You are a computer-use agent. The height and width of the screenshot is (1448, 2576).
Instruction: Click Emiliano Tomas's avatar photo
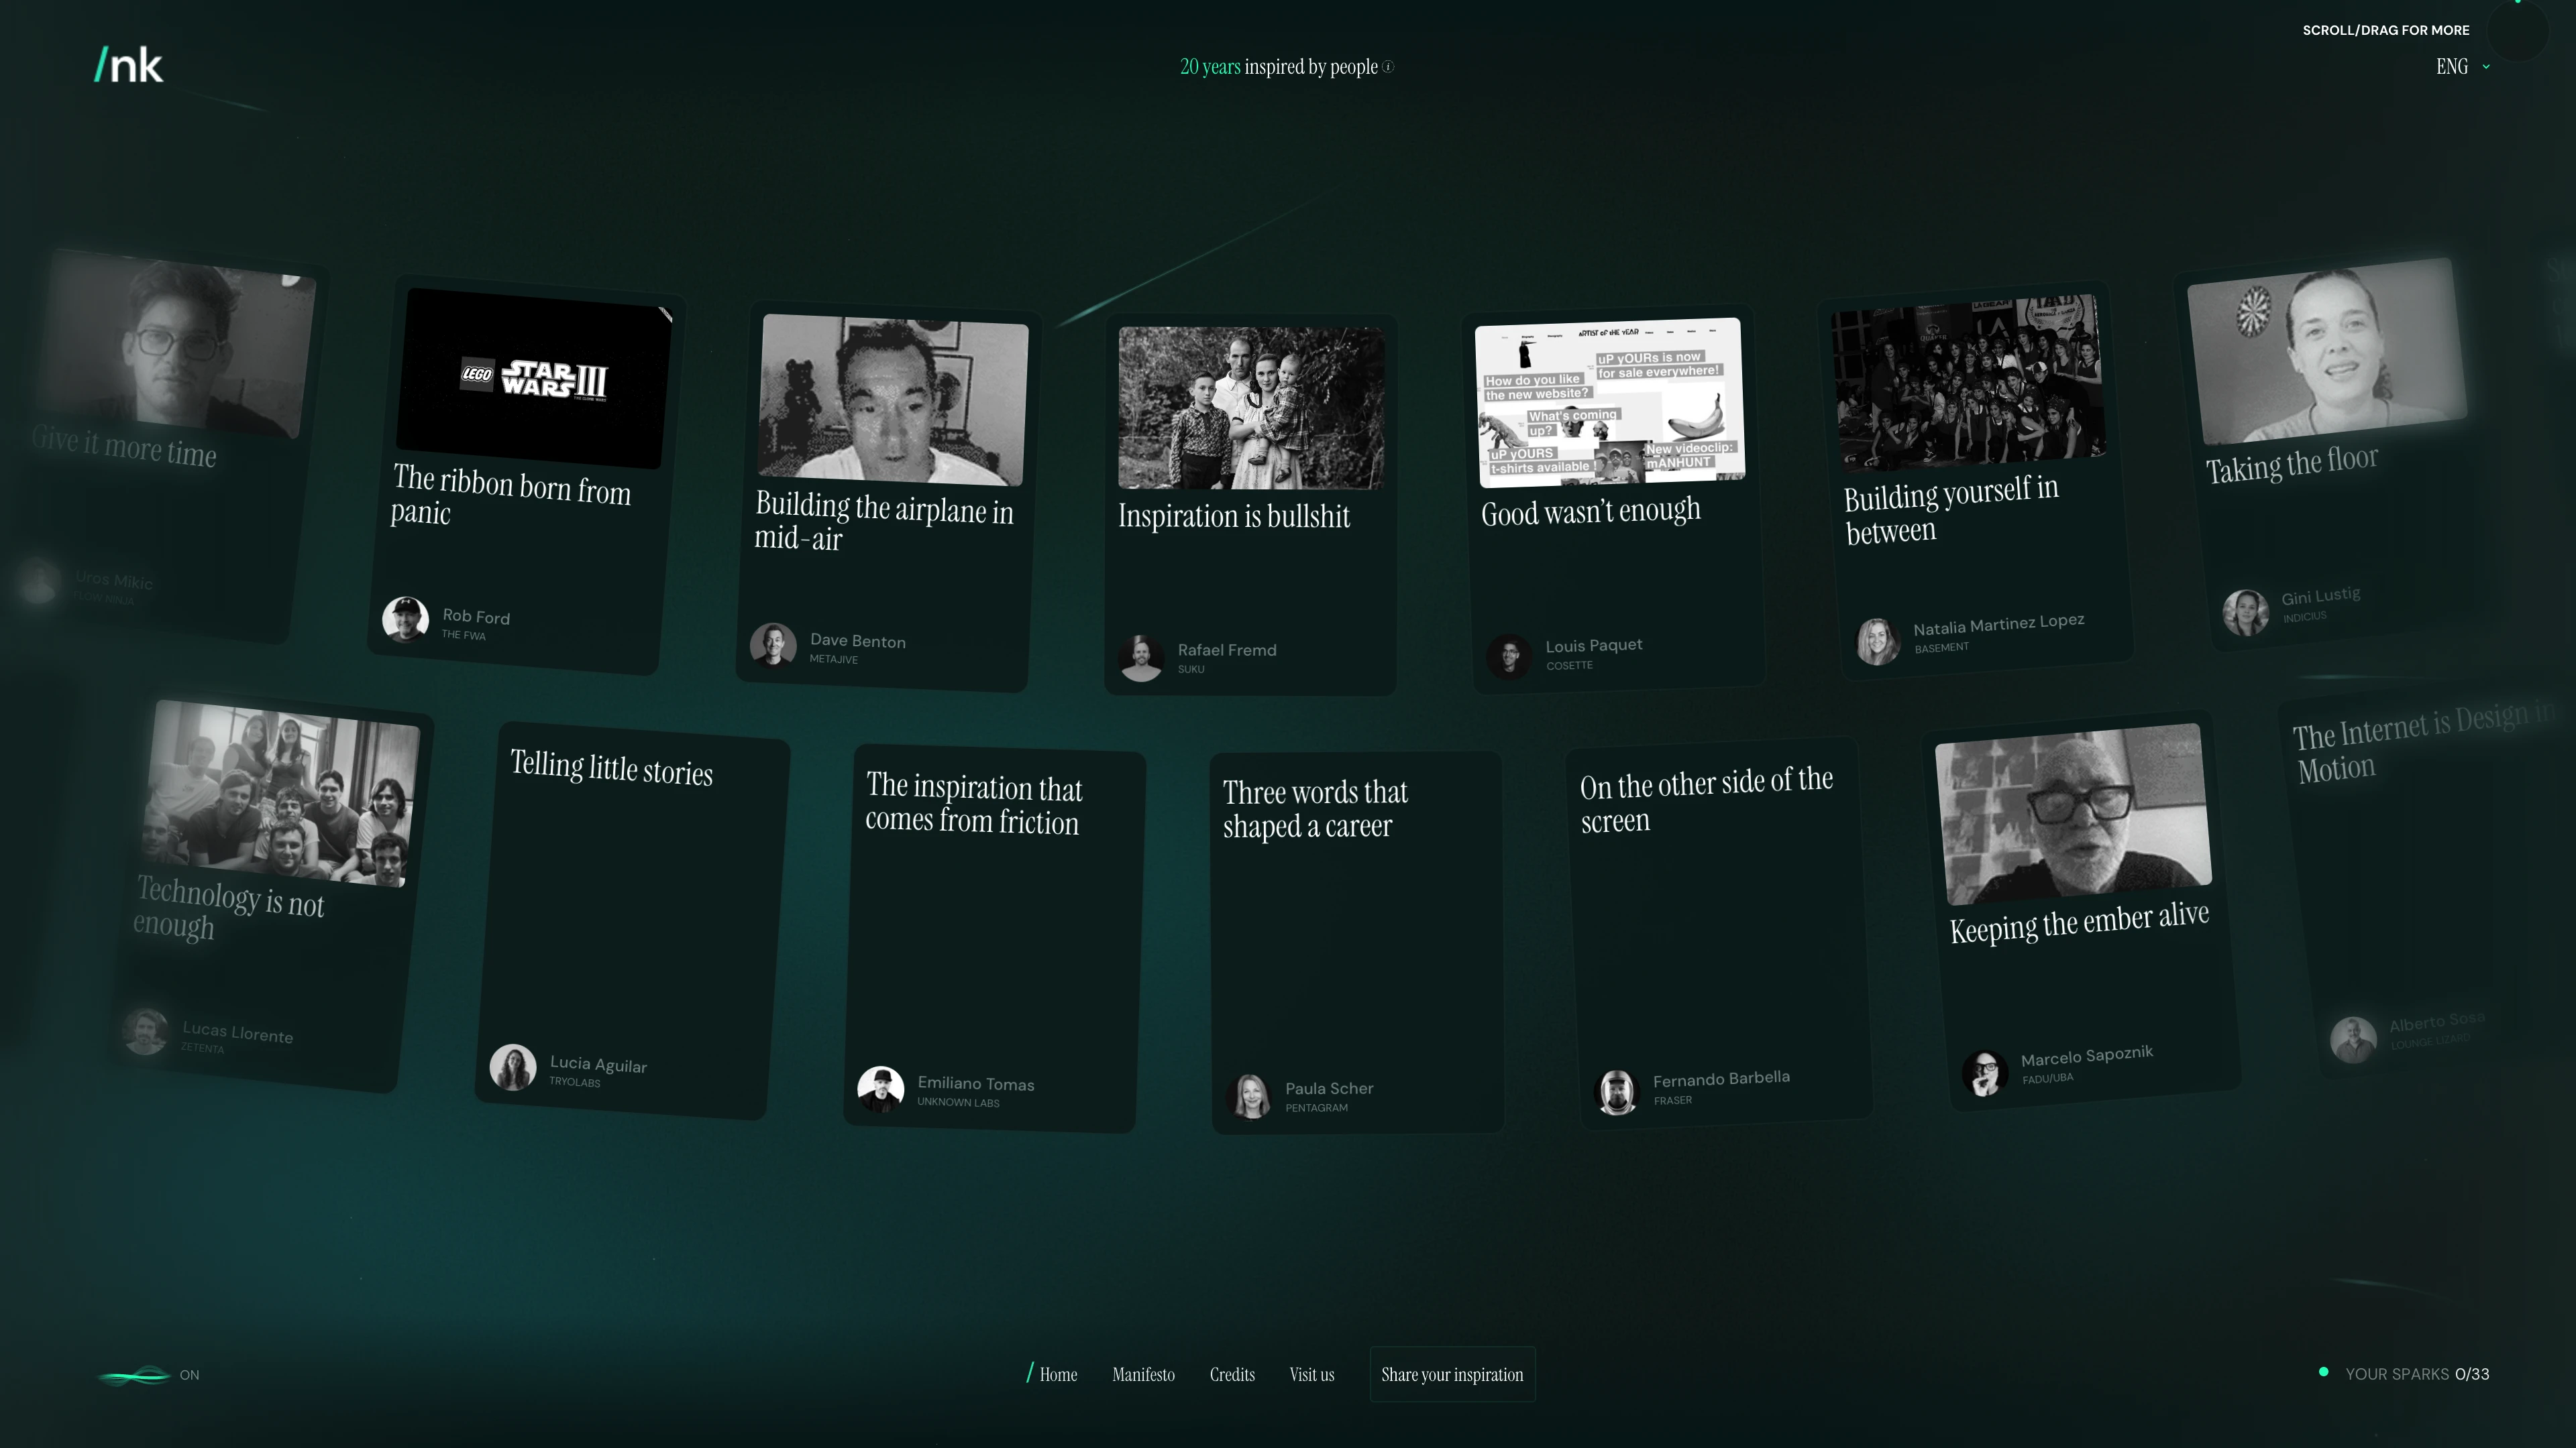pyautogui.click(x=880, y=1089)
